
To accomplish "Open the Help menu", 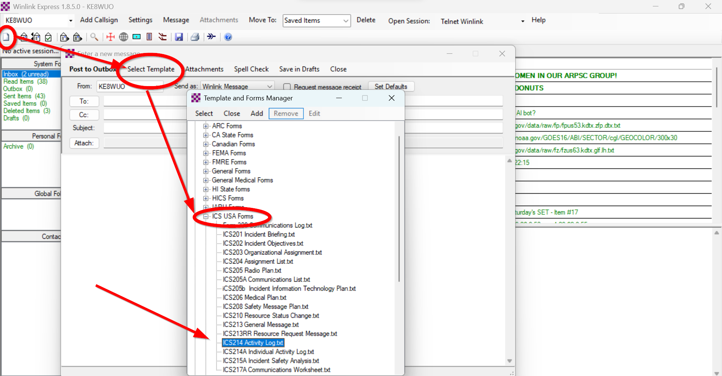I will click(x=538, y=20).
